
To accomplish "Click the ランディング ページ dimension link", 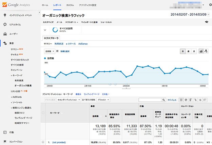I will pos(92,94).
